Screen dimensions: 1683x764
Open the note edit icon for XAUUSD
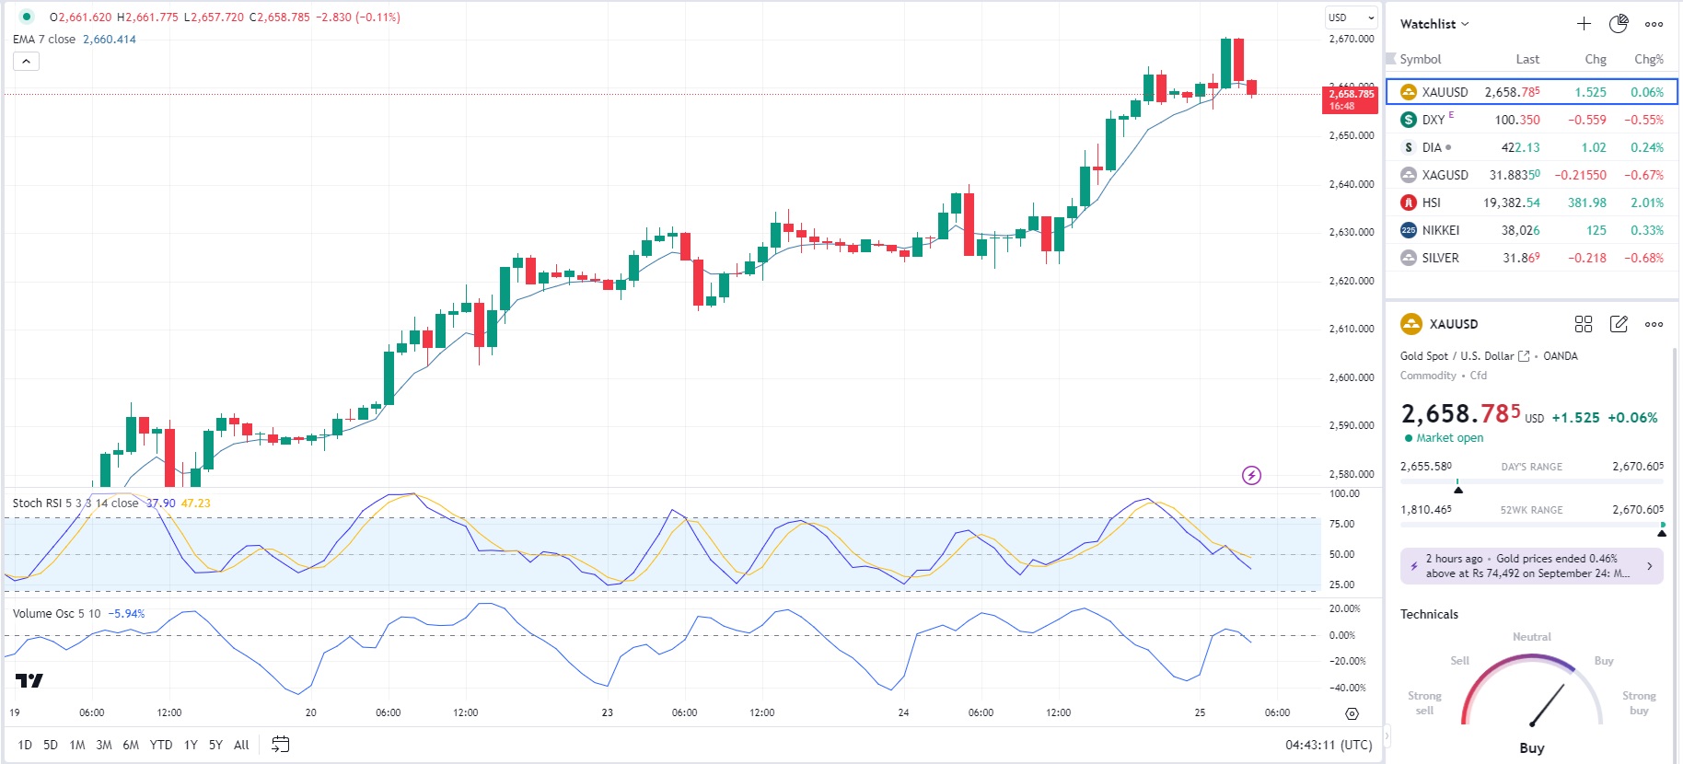(x=1619, y=324)
